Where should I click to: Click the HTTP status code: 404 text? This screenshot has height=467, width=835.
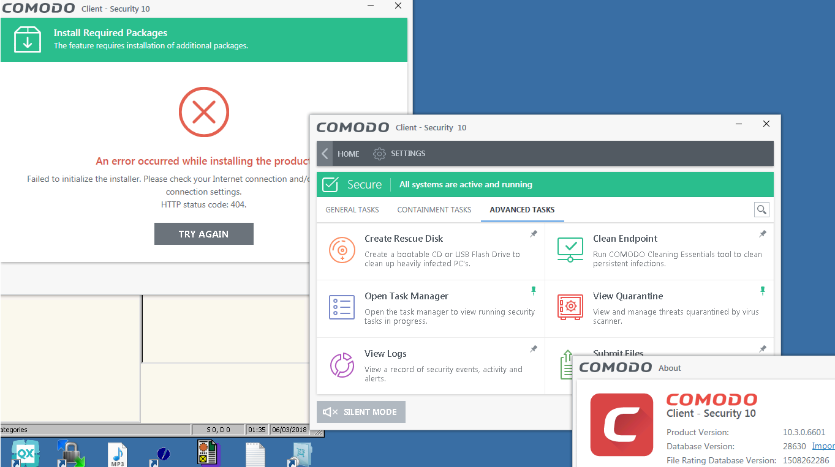click(204, 204)
